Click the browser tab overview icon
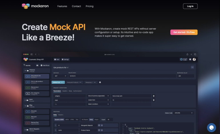 point(195,54)
